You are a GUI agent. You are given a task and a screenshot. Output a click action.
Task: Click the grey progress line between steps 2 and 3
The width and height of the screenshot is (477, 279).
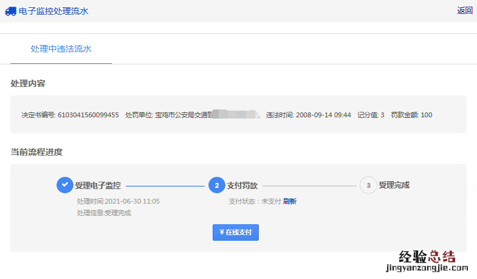(x=309, y=186)
